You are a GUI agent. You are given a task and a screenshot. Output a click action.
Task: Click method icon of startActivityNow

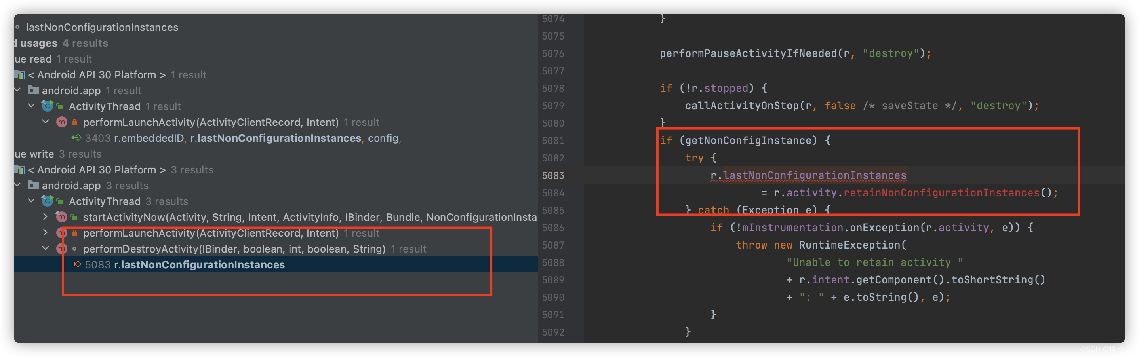click(61, 217)
